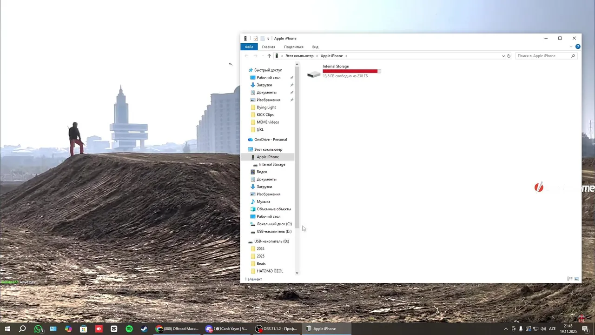Open the Beats folder in sidebar

(x=261, y=264)
